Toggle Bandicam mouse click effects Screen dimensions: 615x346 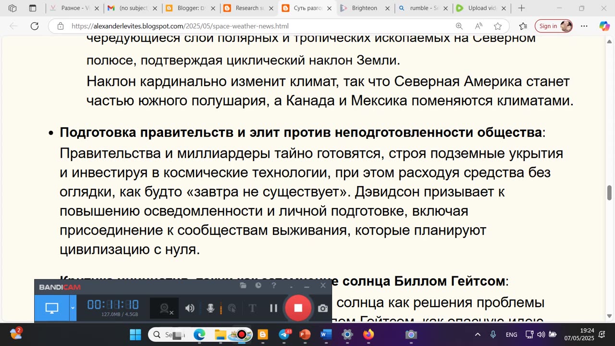pos(232,308)
